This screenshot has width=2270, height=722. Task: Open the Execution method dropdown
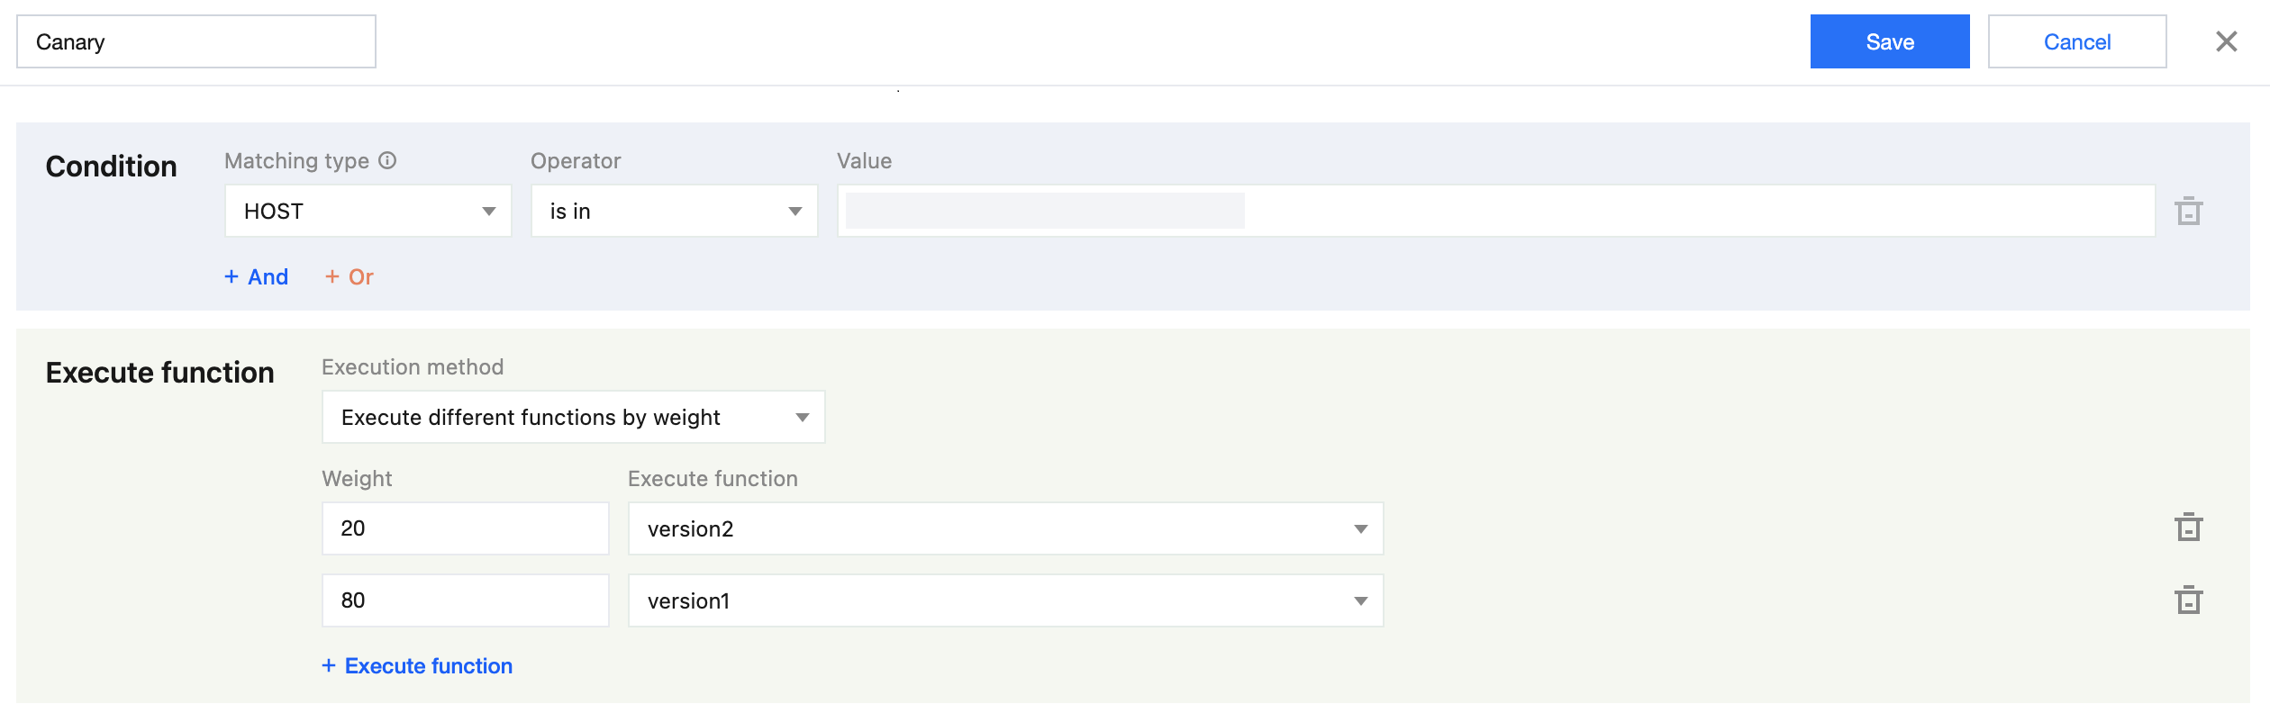573,418
